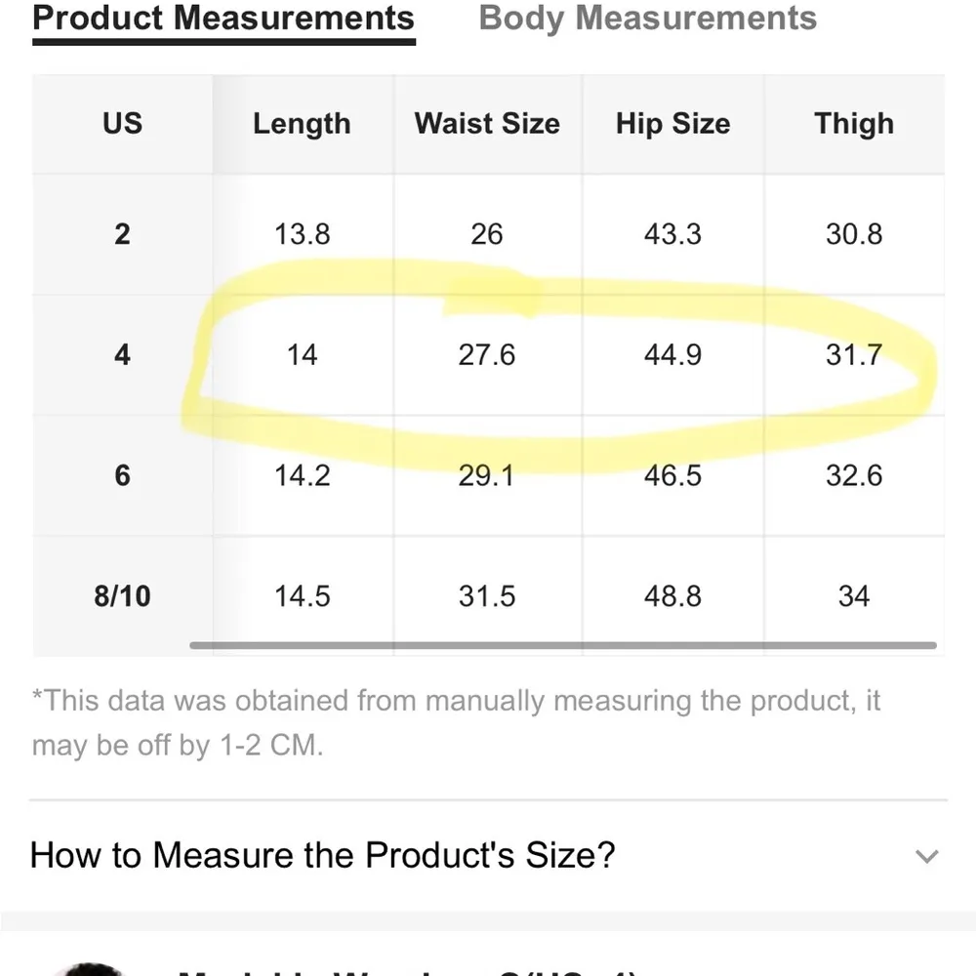This screenshot has height=976, width=976.
Task: Open "How to Measure the Product's Size?" text
Action: [x=323, y=855]
